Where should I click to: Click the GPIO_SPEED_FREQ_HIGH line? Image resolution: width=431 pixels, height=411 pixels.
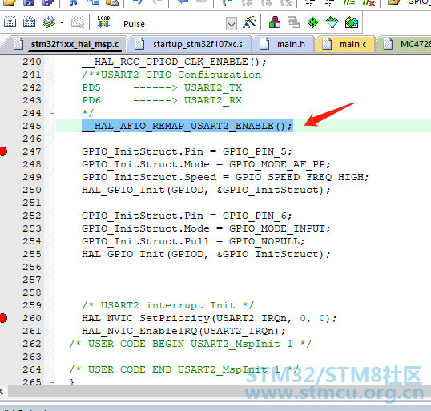(225, 177)
